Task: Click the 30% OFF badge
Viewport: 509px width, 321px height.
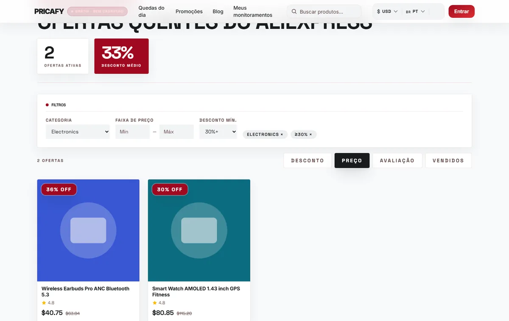Action: (170, 189)
